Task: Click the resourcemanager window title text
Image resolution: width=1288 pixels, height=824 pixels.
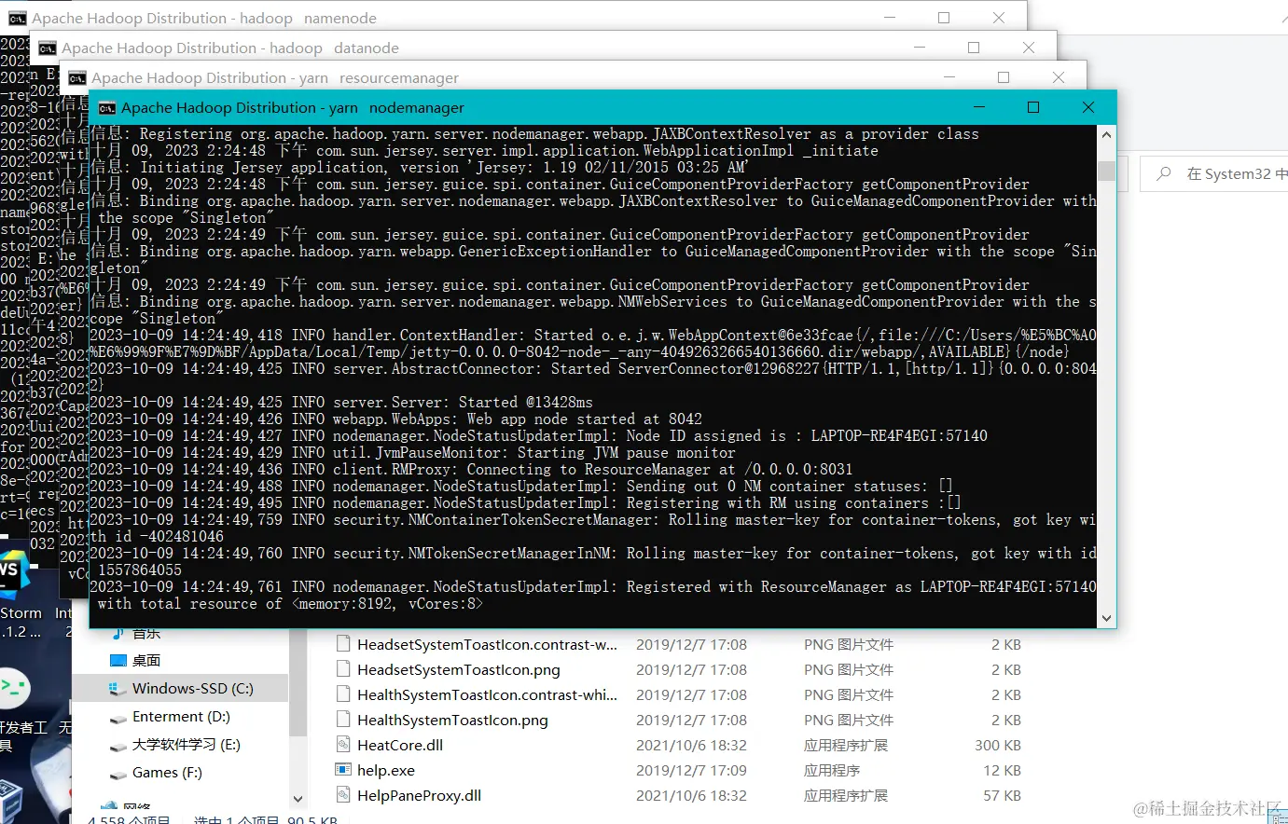Action: tap(275, 77)
